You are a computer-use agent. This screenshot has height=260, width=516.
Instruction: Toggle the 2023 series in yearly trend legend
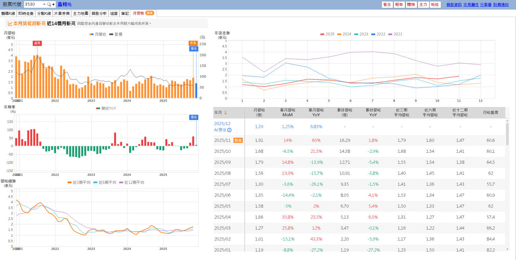tap(361, 34)
